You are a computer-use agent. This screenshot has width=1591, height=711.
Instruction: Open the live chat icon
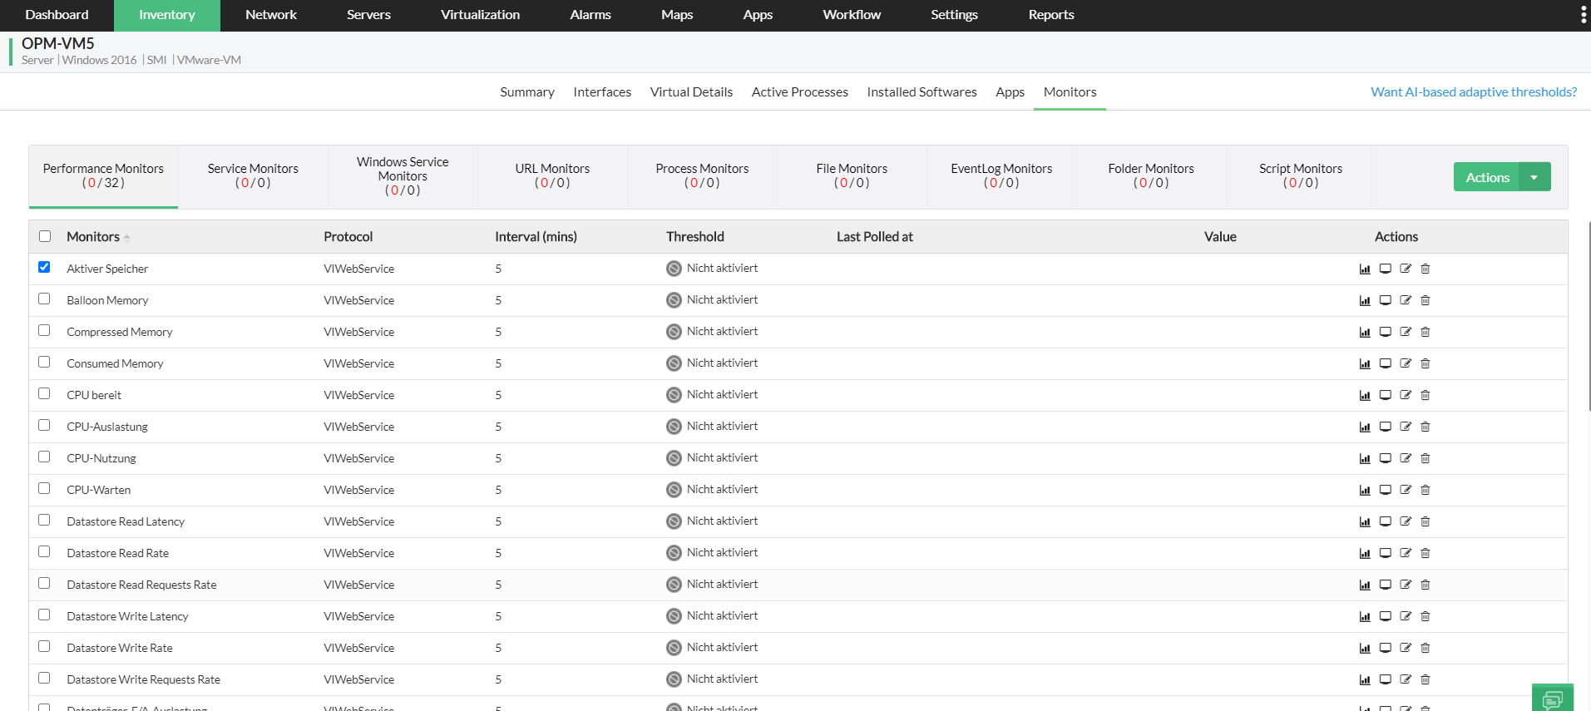(1552, 699)
